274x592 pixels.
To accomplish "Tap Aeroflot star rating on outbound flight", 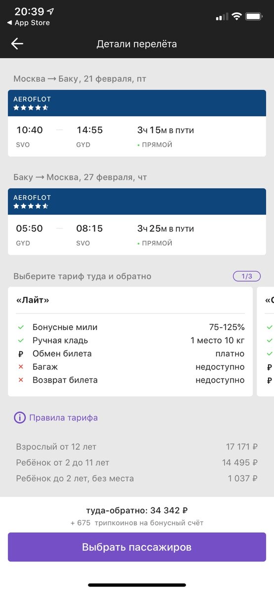I will 31,108.
